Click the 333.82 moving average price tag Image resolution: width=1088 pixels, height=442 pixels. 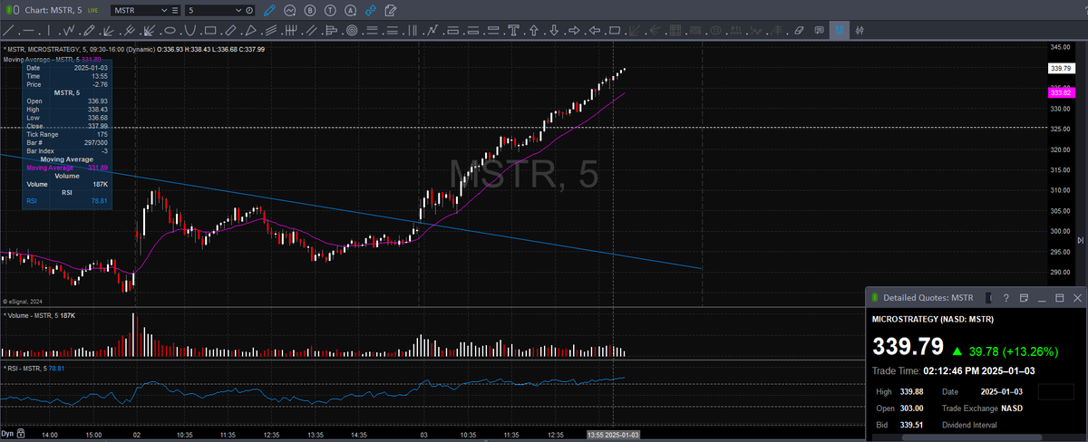1061,92
